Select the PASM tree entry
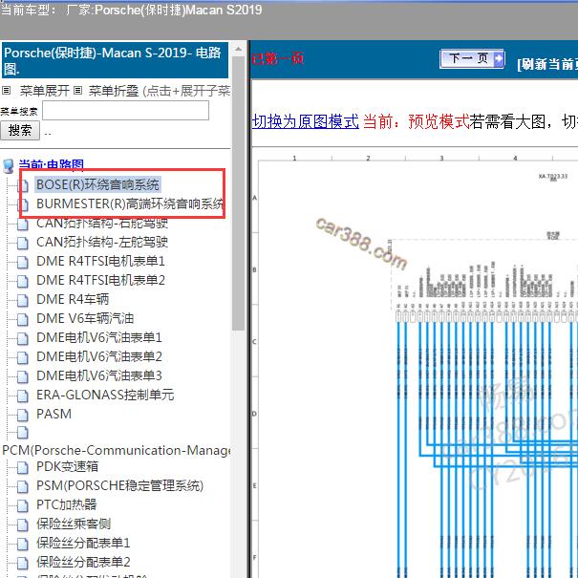Viewport: 578px width, 578px height. point(54,414)
